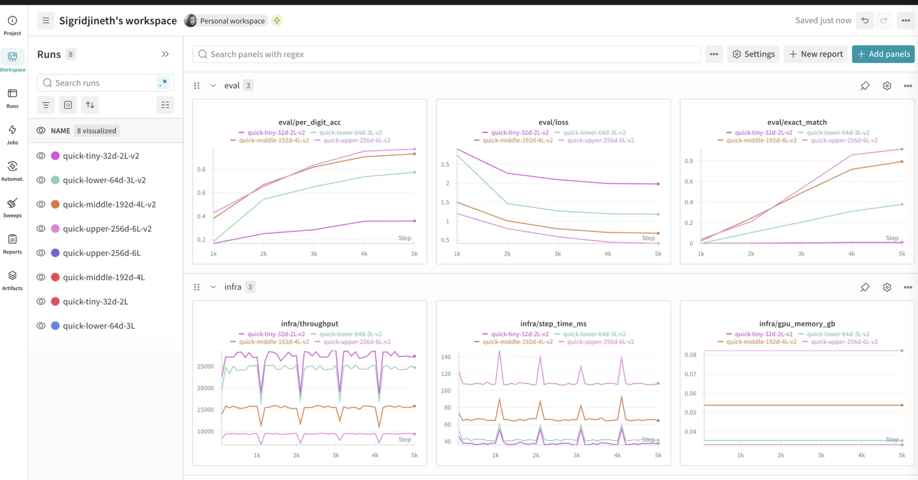Collapse the eval section
Image resolution: width=918 pixels, height=480 pixels.
[213, 85]
